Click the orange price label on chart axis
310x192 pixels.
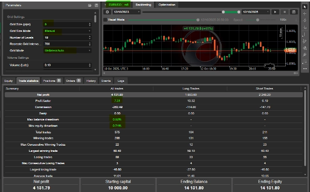(x=290, y=50)
